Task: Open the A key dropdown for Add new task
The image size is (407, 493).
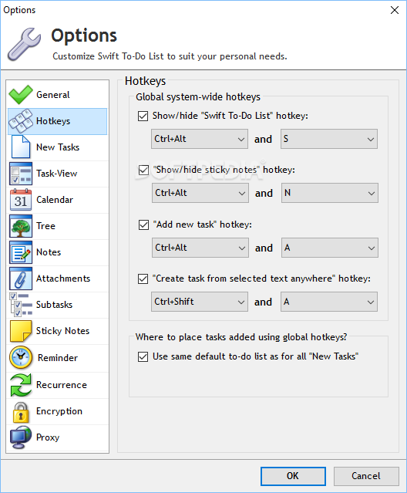Action: tap(330, 248)
